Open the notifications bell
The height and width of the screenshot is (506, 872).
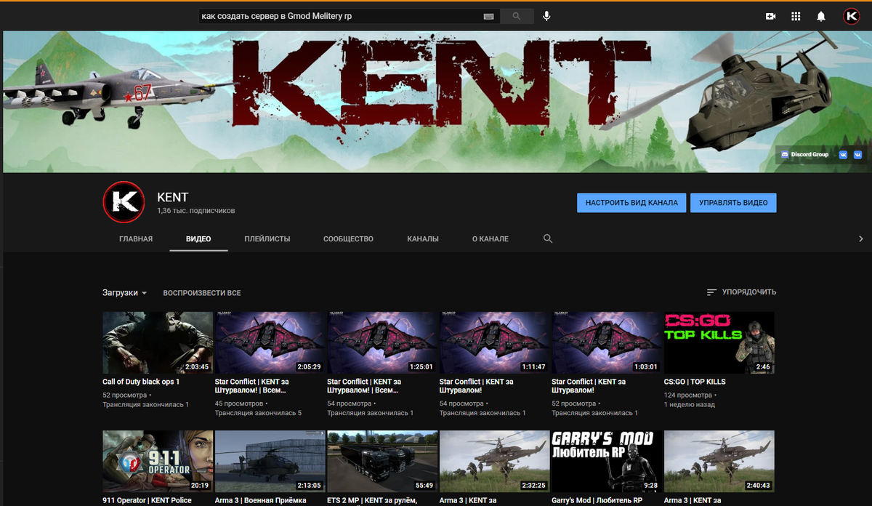click(821, 16)
